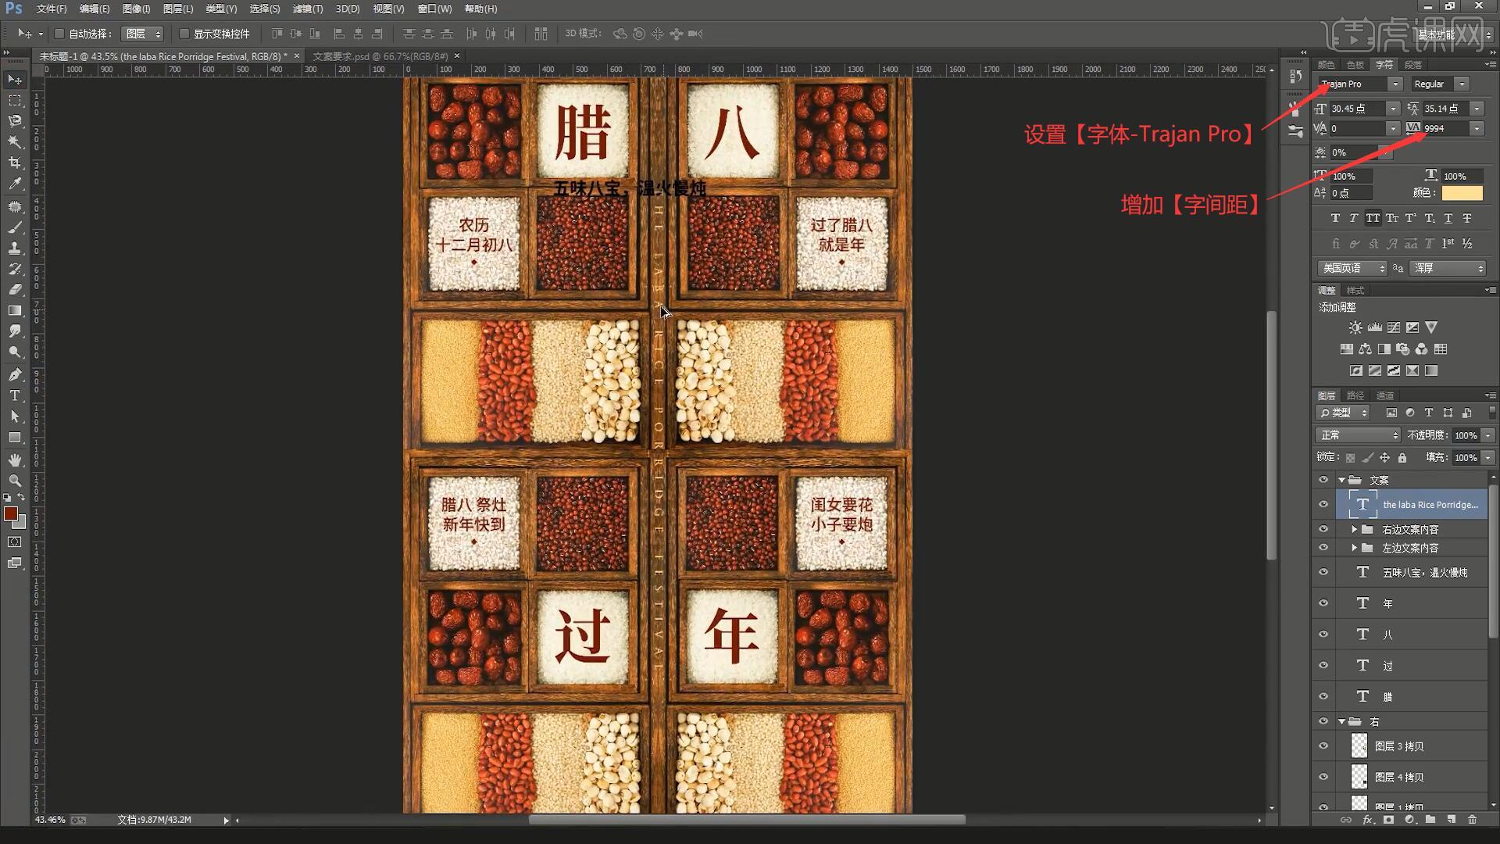
Task: Select the Horizontal Type tool
Action: [15, 395]
